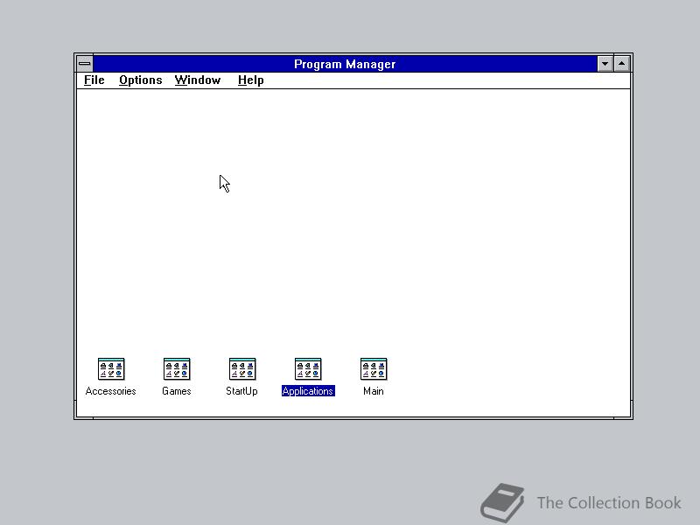Image resolution: width=700 pixels, height=525 pixels.
Task: Maximize Program Manager with up arrow button
Action: pyautogui.click(x=621, y=64)
